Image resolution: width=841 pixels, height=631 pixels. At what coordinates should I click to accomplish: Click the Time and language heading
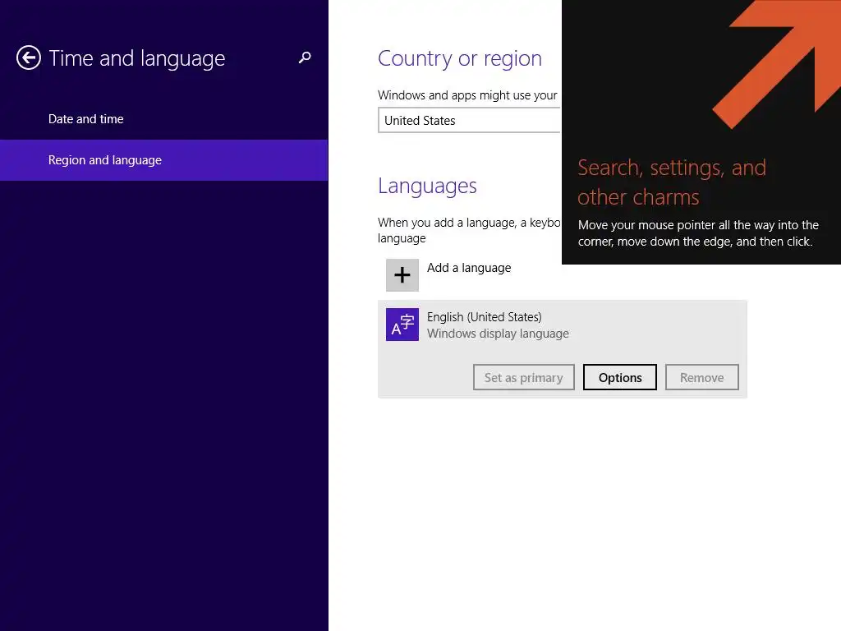[137, 58]
